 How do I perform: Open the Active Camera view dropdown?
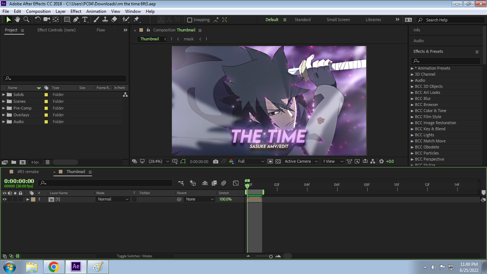tap(301, 161)
